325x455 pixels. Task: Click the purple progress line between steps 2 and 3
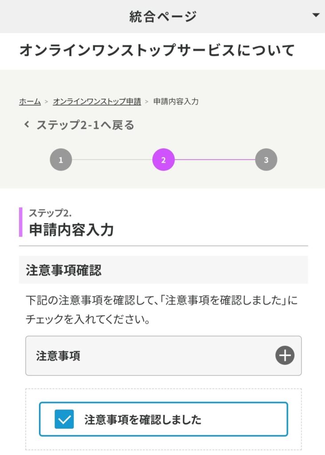pyautogui.click(x=215, y=160)
